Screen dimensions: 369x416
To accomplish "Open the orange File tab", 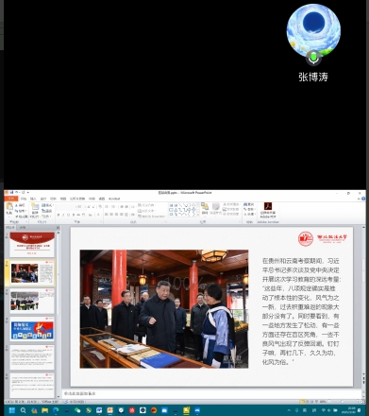I will (x=11, y=199).
